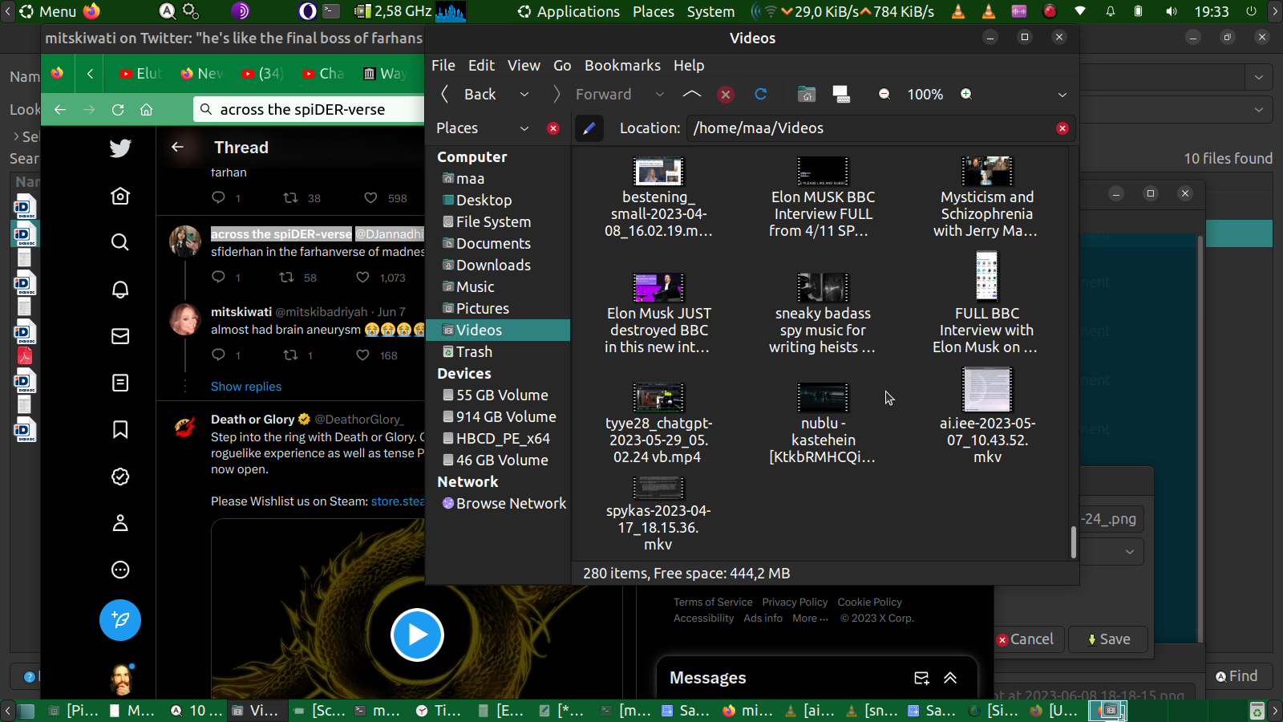Open Twitter notifications bell icon

point(120,290)
